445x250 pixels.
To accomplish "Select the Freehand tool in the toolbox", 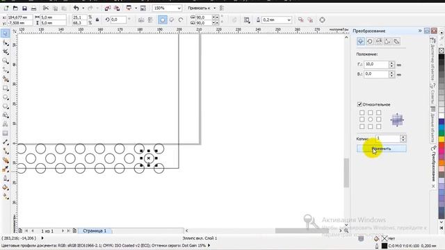I will (5, 69).
